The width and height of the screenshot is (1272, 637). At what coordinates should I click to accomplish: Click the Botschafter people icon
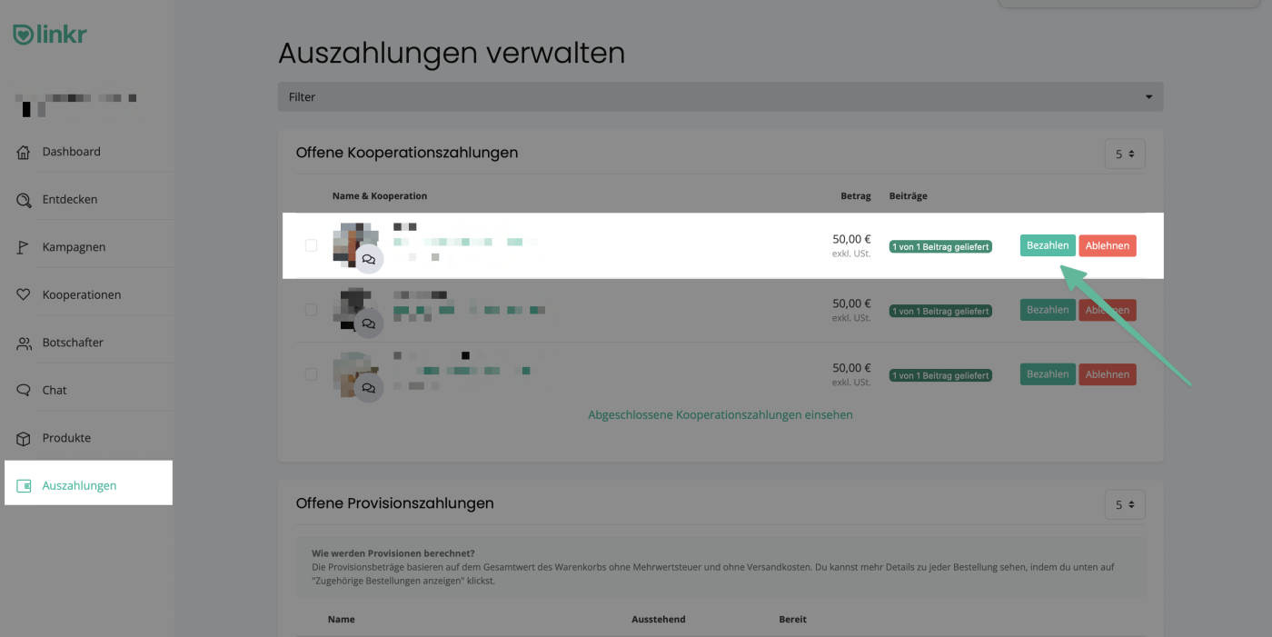[x=24, y=343]
